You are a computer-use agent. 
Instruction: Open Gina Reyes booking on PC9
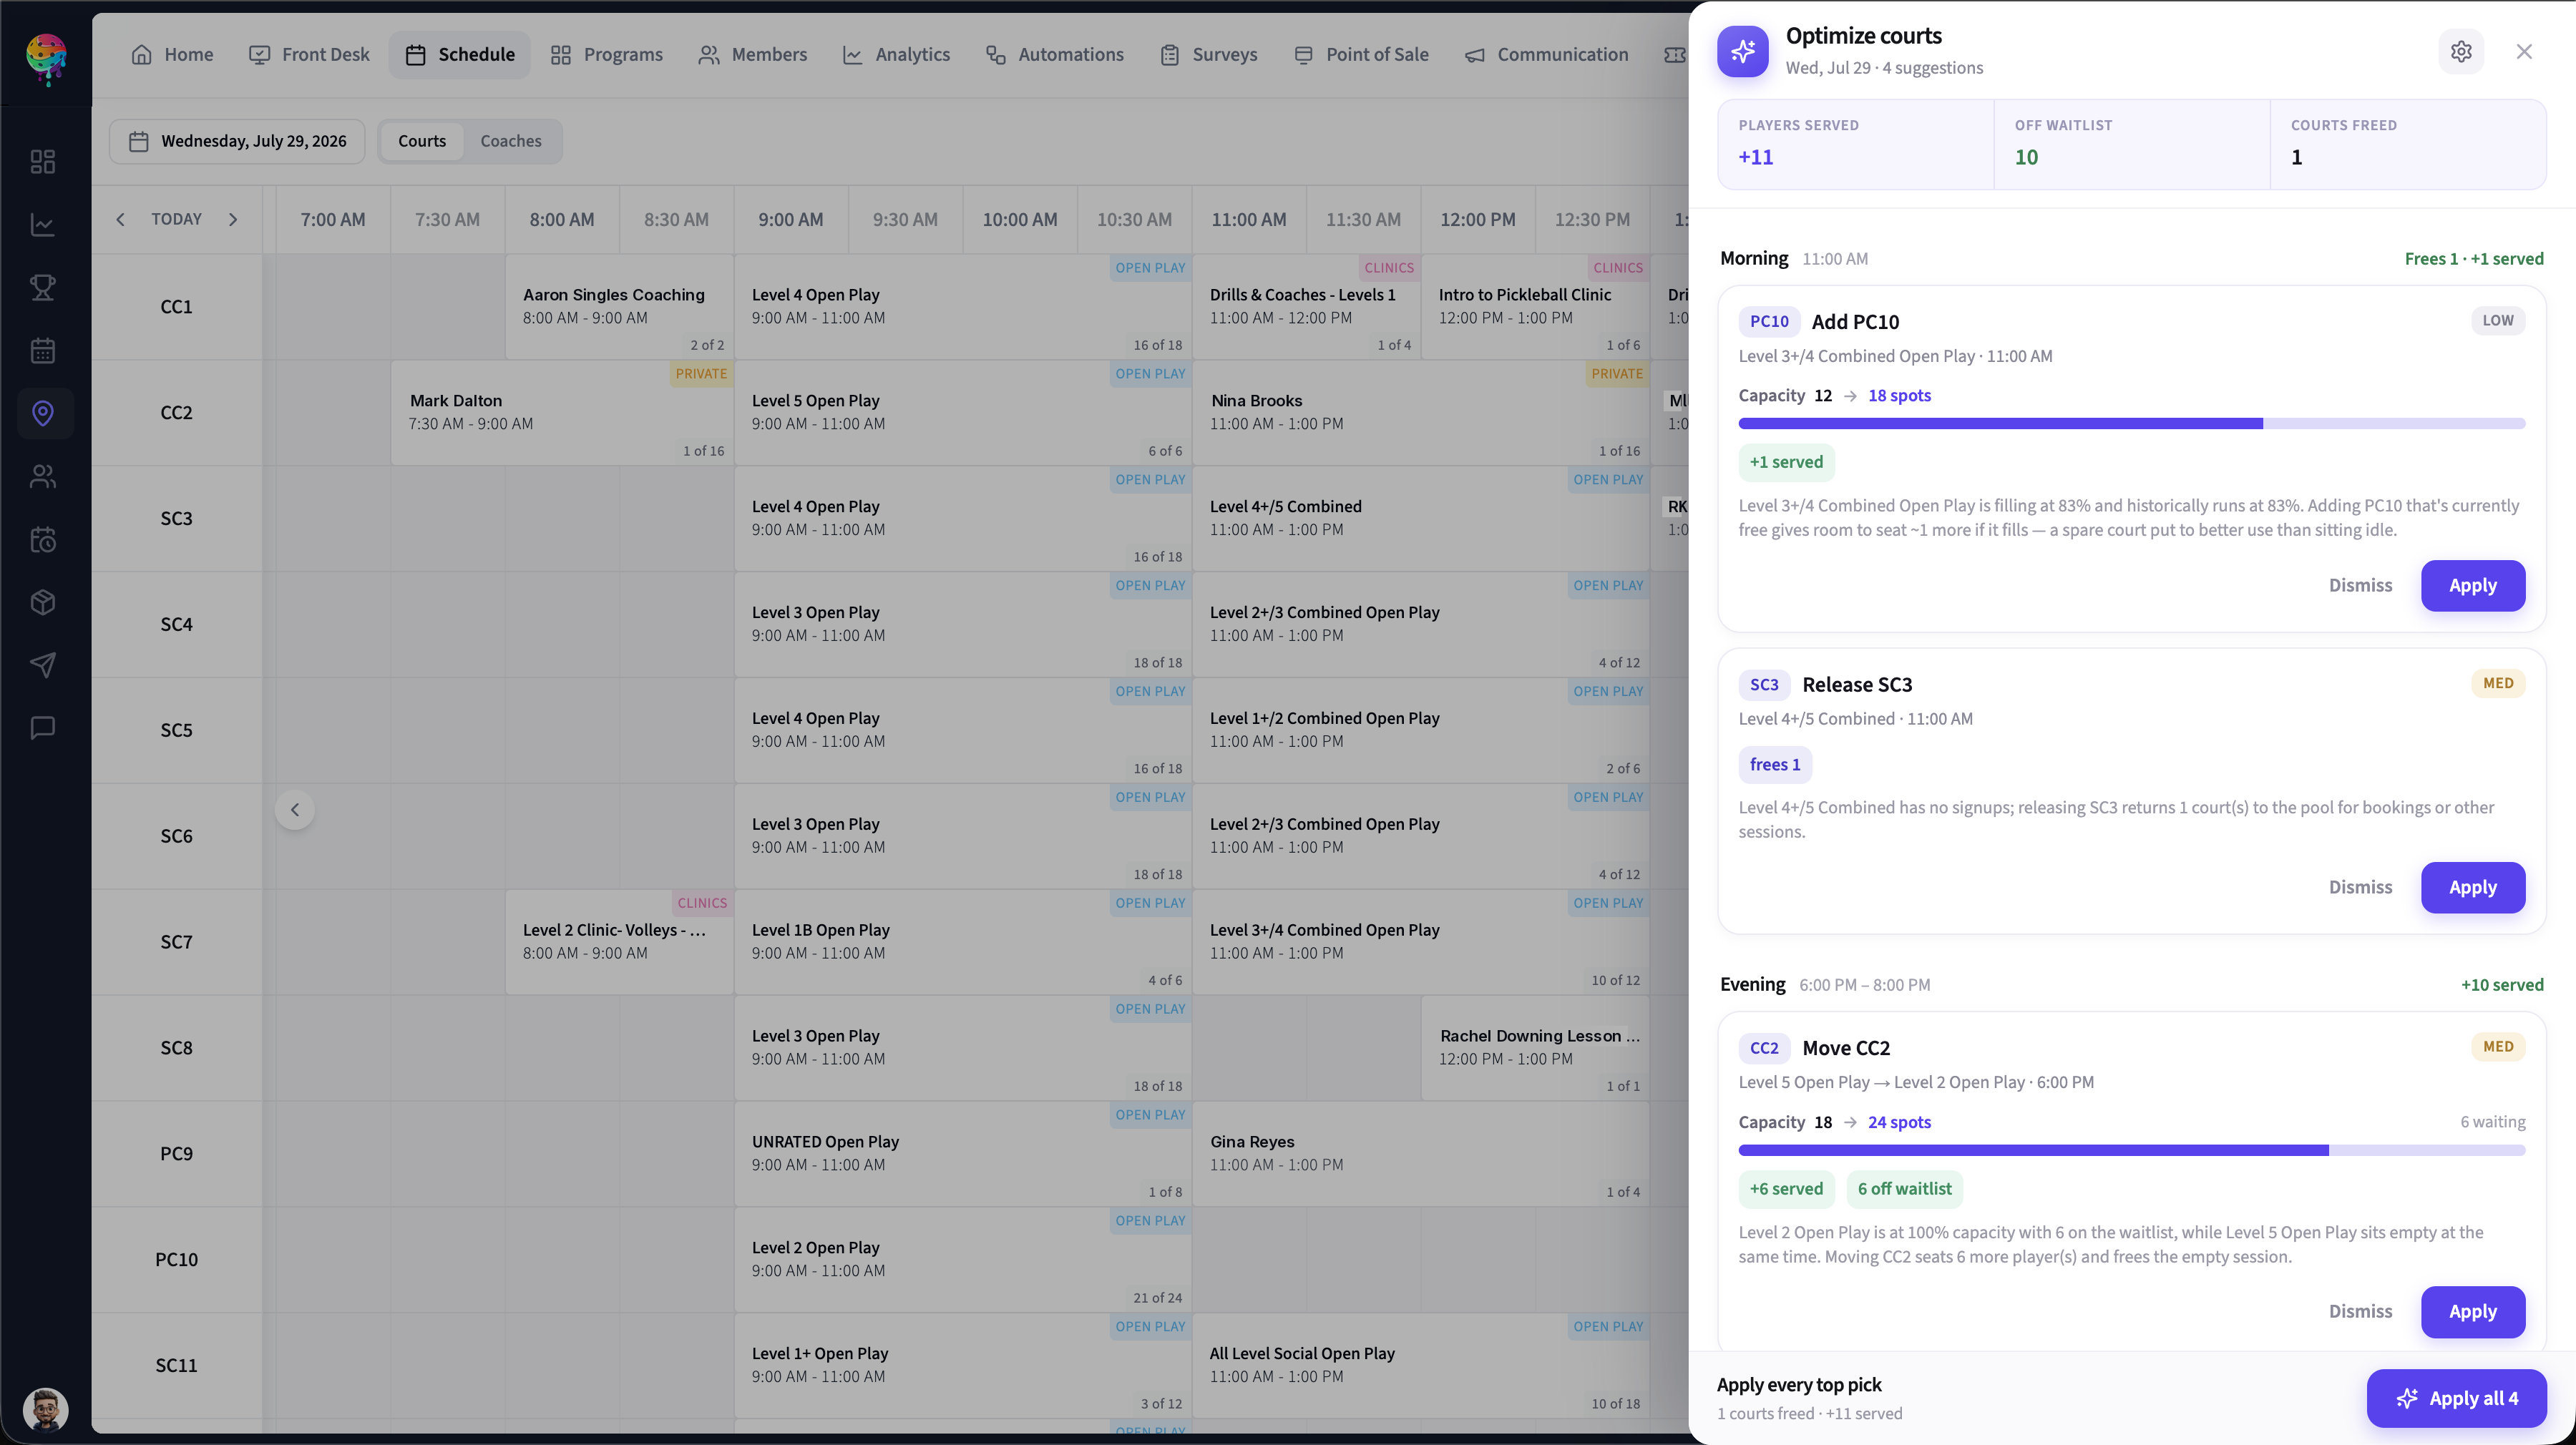(1421, 1154)
